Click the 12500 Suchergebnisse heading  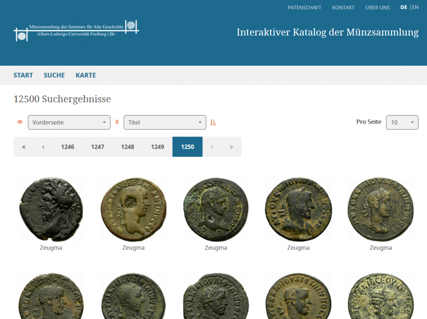62,99
